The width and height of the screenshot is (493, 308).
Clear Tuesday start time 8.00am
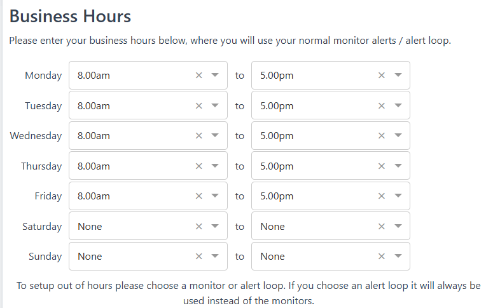pos(198,106)
